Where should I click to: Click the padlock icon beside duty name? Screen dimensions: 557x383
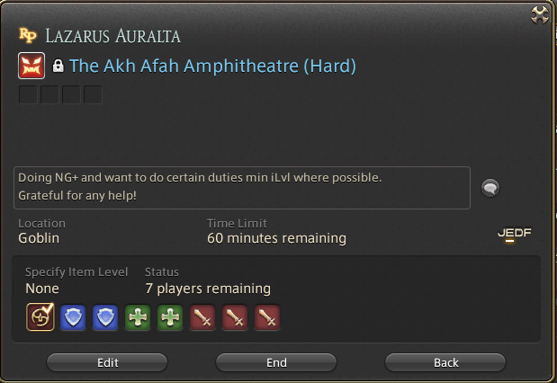pos(58,66)
